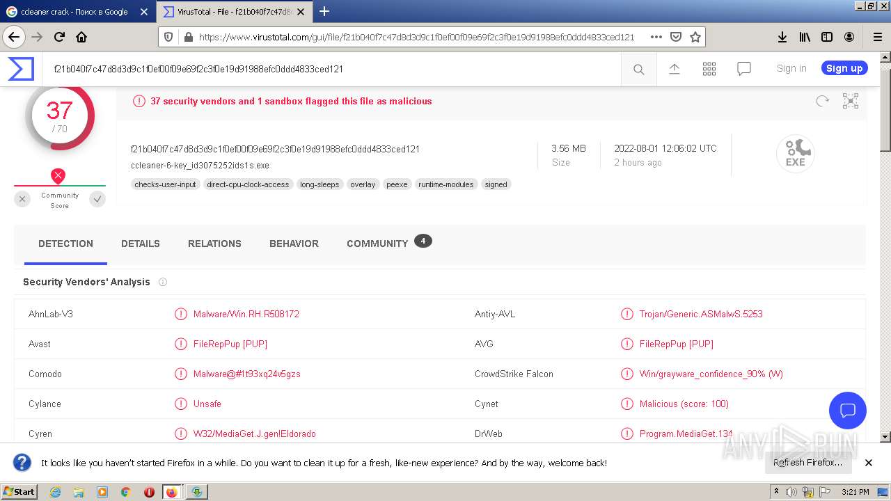Click Firefox back arrow
Image resolution: width=891 pixels, height=501 pixels.
pyautogui.click(x=14, y=37)
